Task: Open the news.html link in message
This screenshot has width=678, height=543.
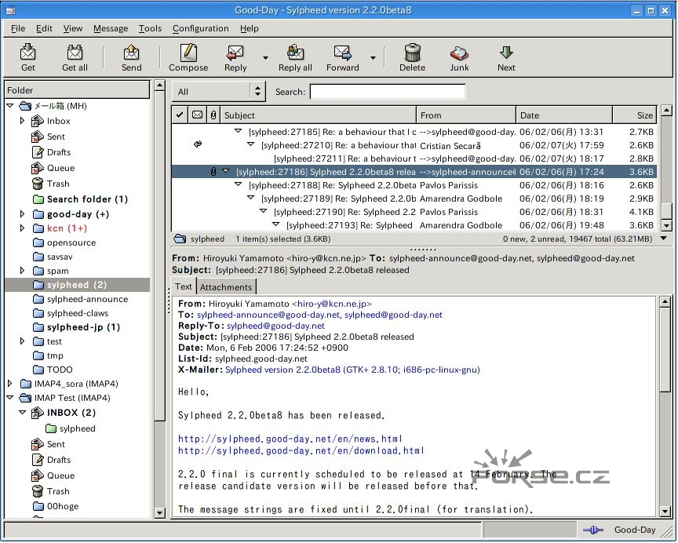Action: tap(290, 439)
